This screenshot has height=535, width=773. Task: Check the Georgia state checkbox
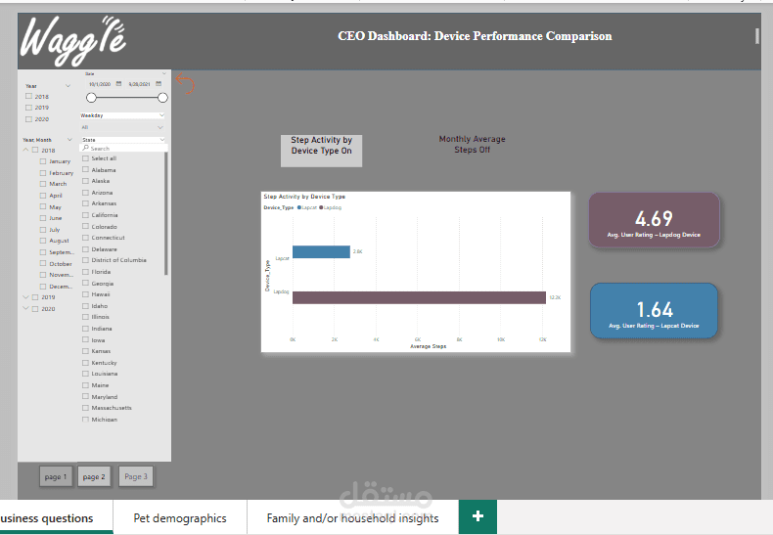click(85, 284)
